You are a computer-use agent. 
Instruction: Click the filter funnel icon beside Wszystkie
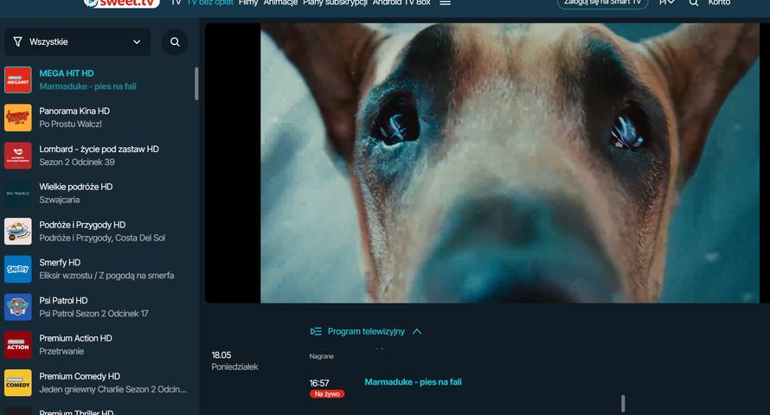17,41
